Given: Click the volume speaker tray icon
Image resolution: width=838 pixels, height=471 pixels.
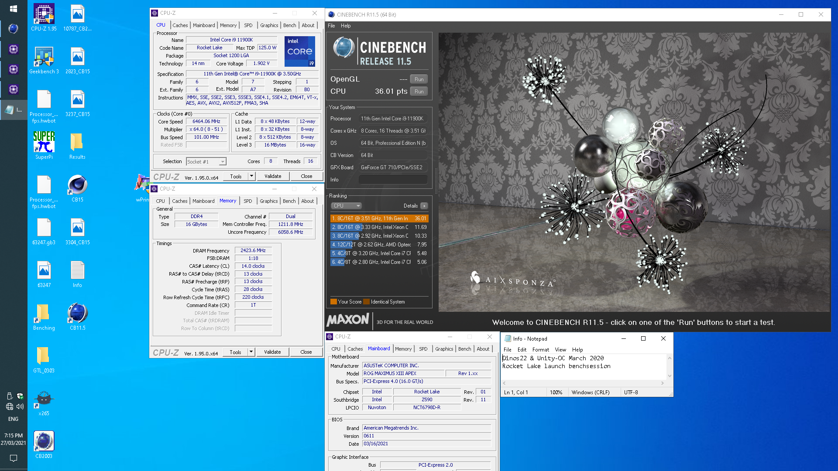Looking at the screenshot, I should (20, 406).
